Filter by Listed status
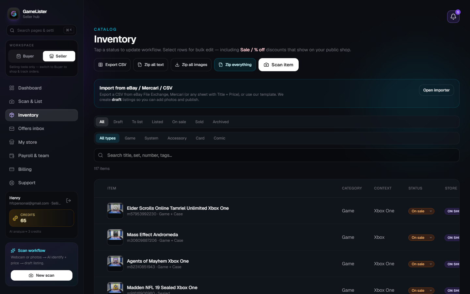Screen dimensions: 470x294 [157, 122]
